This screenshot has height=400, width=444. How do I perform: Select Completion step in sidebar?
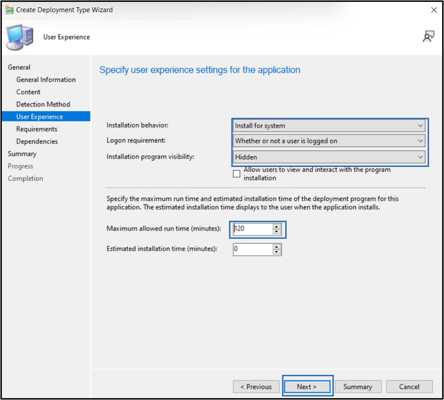(25, 178)
